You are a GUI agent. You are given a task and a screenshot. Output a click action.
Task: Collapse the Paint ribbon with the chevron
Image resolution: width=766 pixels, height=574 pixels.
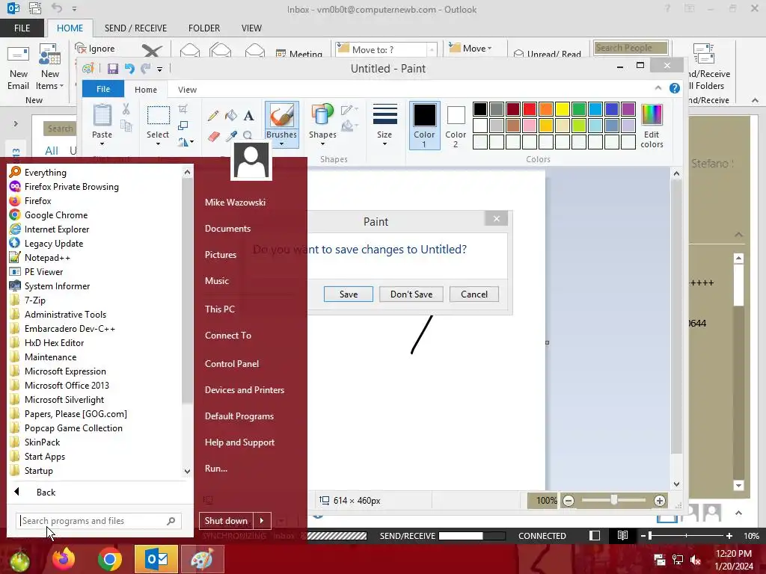658,88
